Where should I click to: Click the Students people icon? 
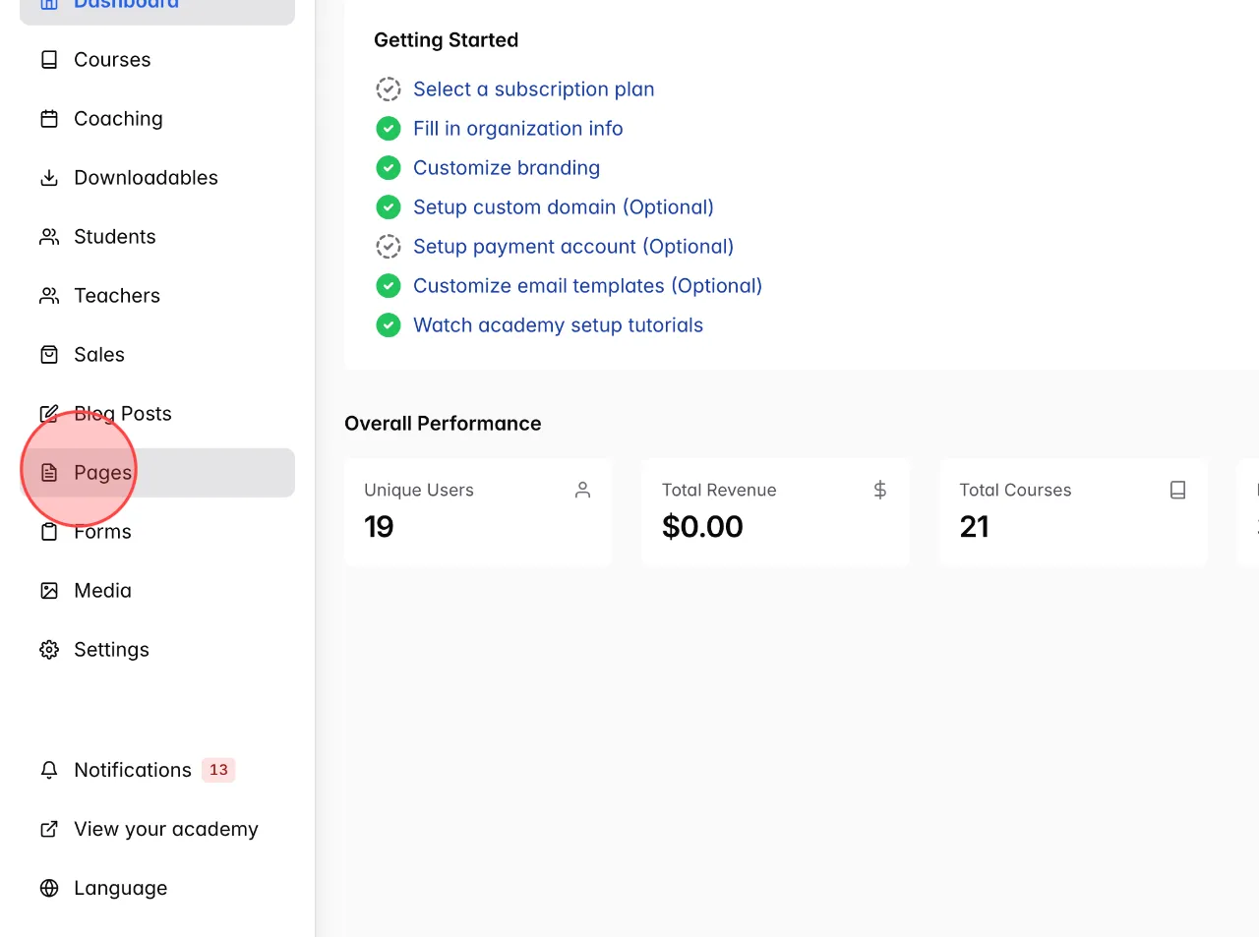(x=49, y=237)
